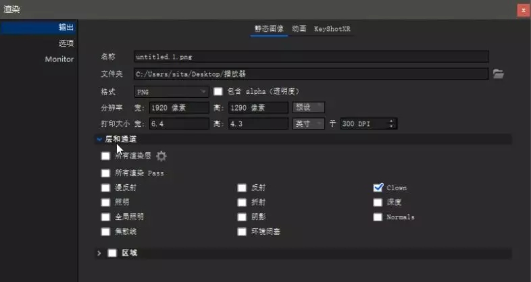Enable the 漫反射 pass checkbox
This screenshot has height=282, width=531.
105,188
